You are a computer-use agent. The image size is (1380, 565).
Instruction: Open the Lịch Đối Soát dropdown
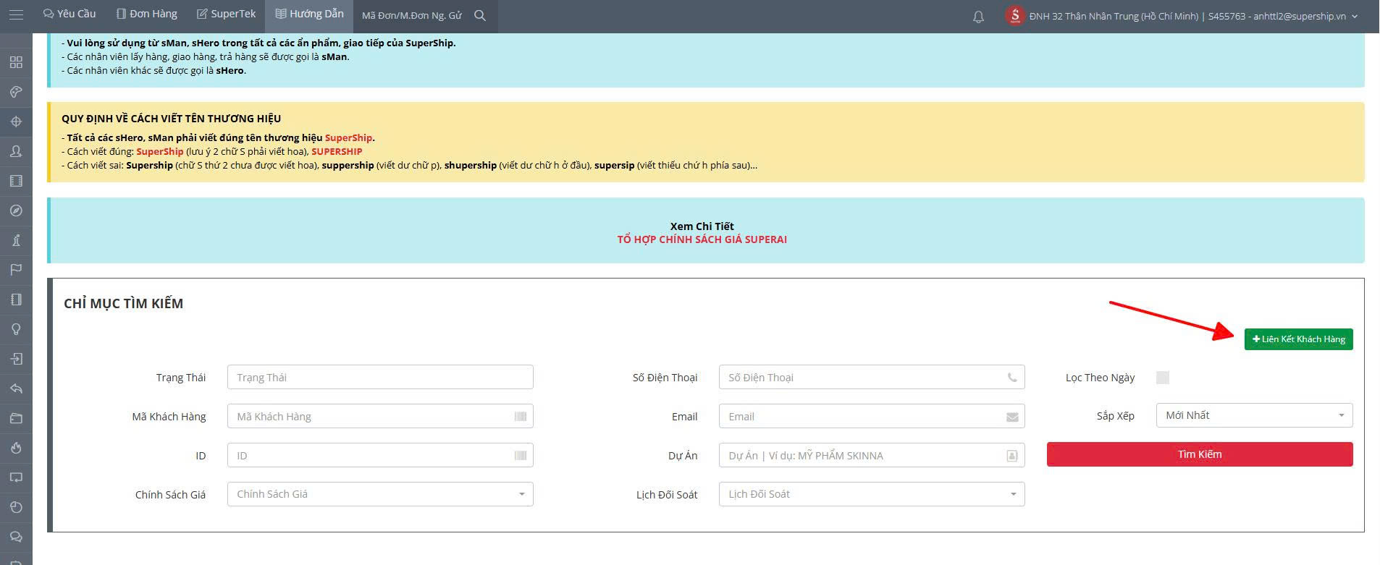pyautogui.click(x=872, y=494)
